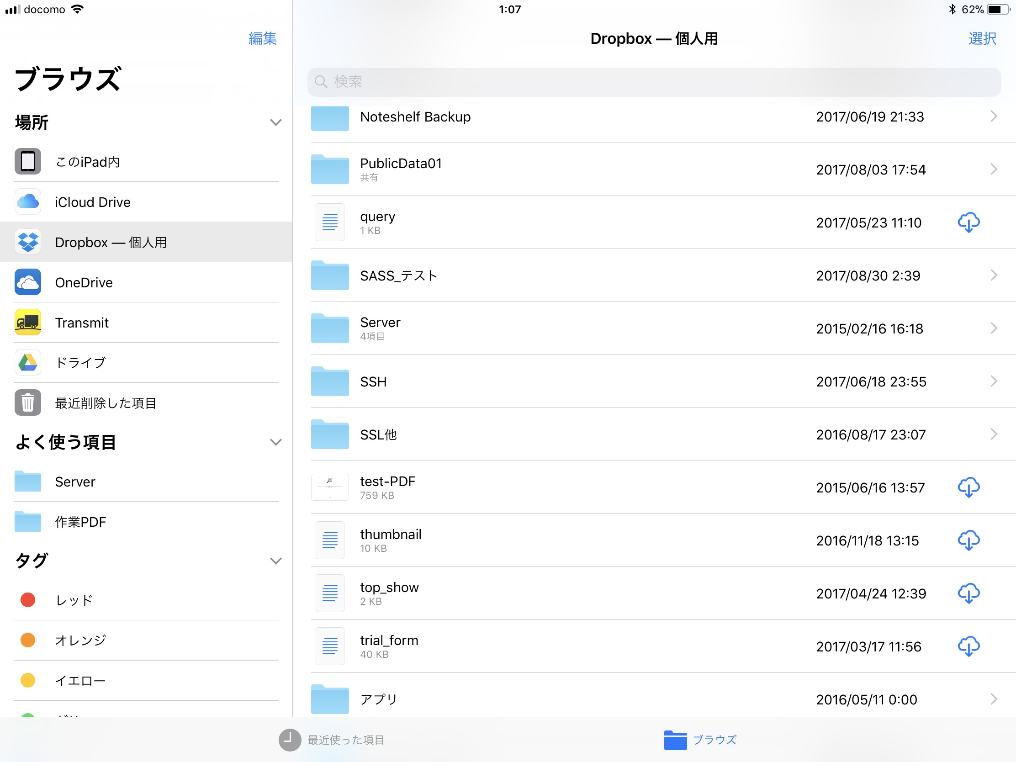Tap the 編集 button in sidebar

pos(262,38)
